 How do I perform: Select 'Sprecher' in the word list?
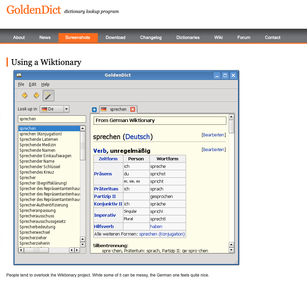[x=28, y=178]
